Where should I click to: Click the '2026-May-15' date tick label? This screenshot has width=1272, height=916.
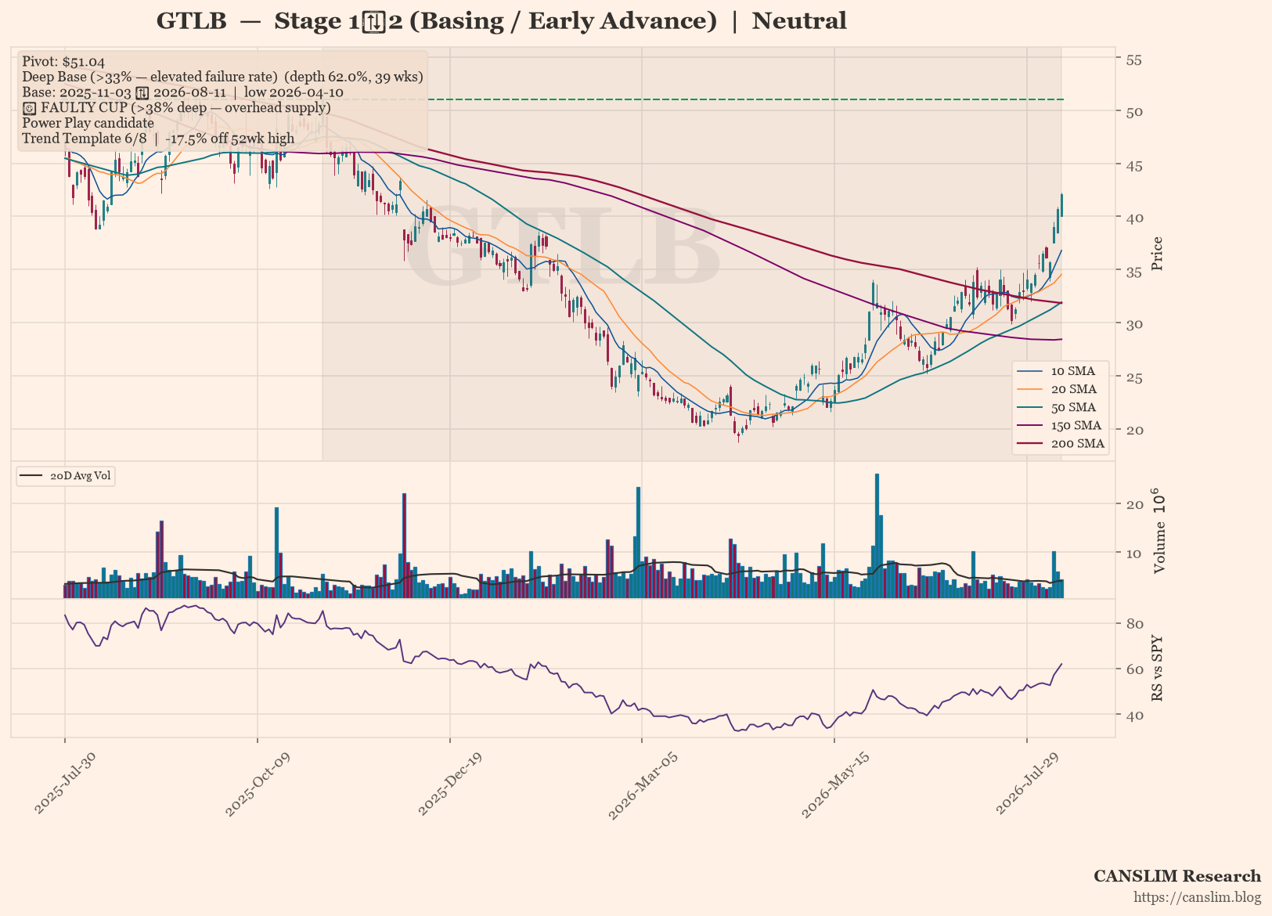(835, 785)
